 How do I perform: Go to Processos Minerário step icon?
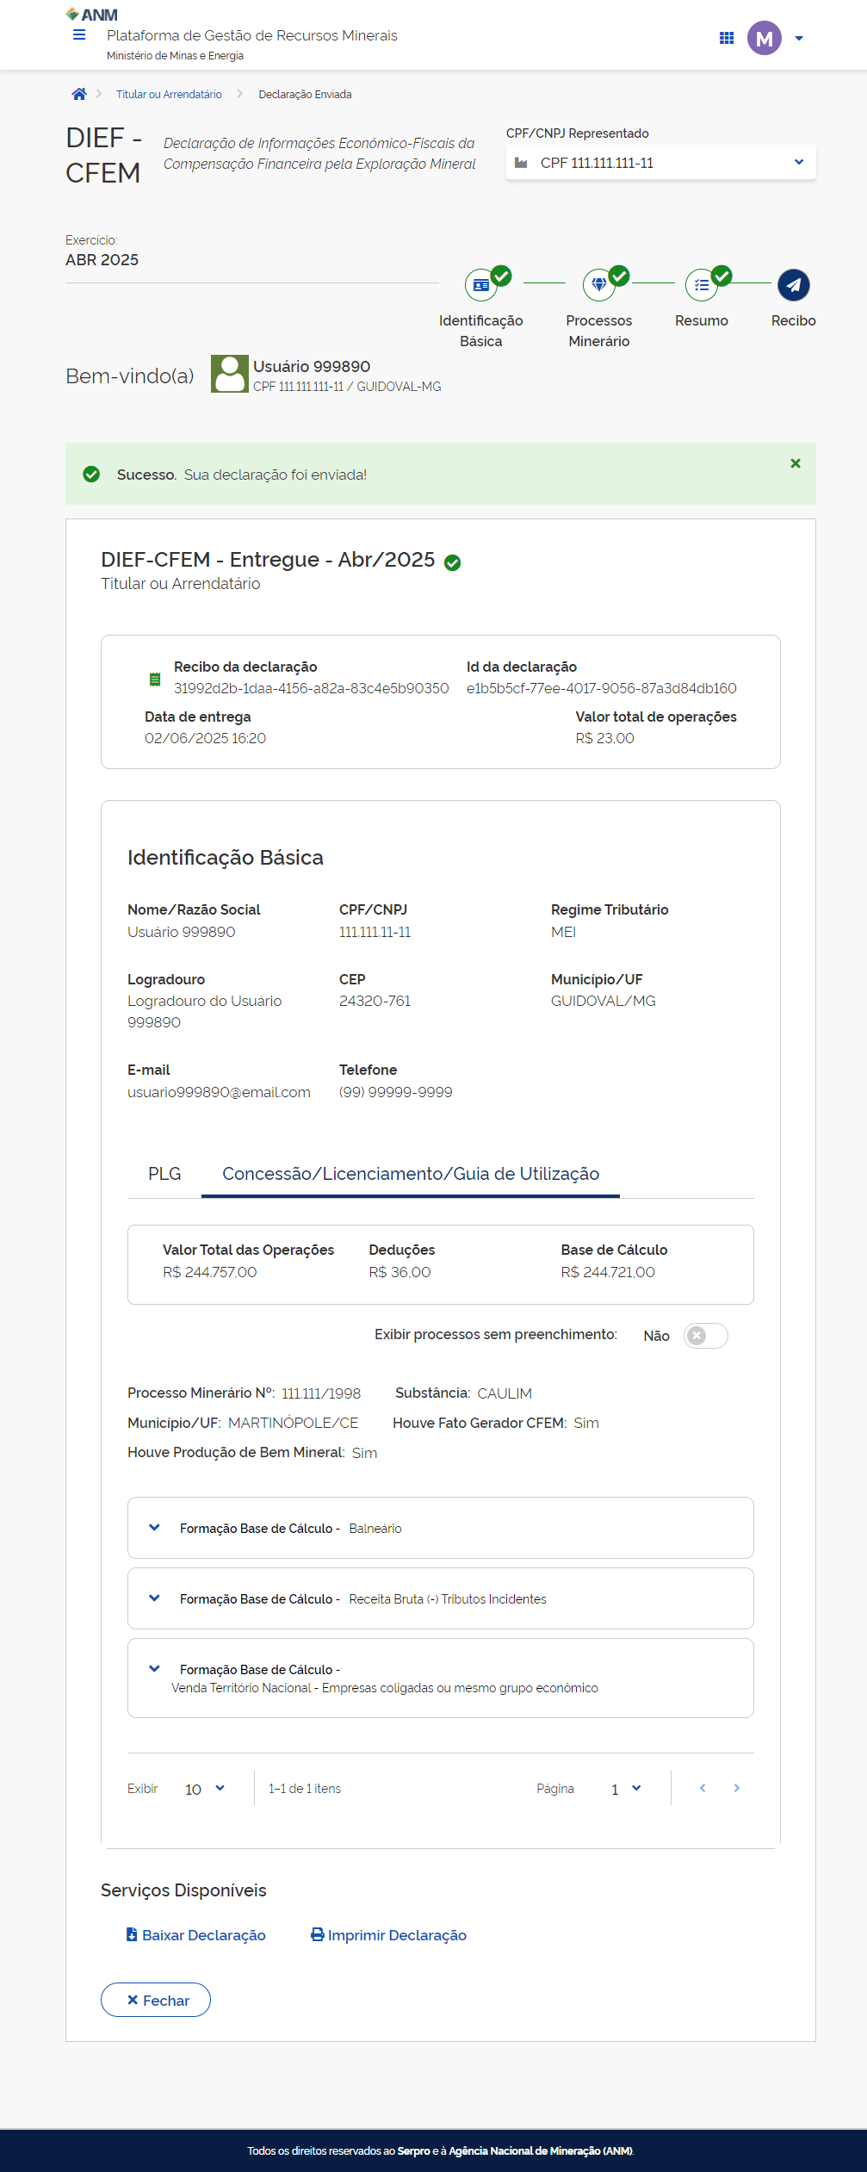click(x=599, y=285)
